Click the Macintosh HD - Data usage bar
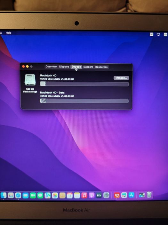This screenshot has width=168, height=225. tap(84, 101)
